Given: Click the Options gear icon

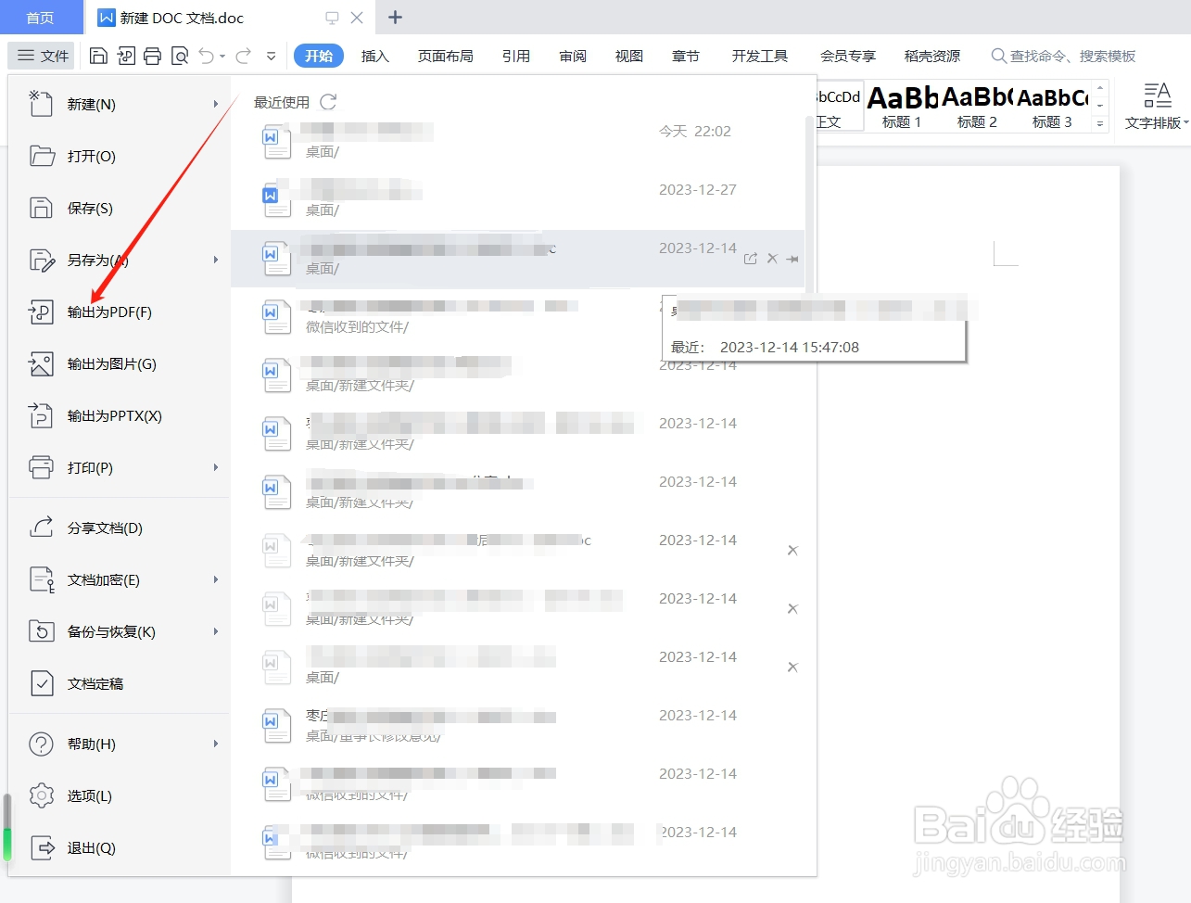Looking at the screenshot, I should (x=41, y=795).
